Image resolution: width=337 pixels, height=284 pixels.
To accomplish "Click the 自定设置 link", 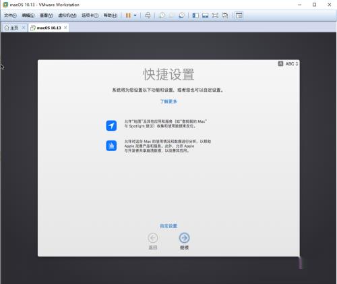I will (168, 226).
